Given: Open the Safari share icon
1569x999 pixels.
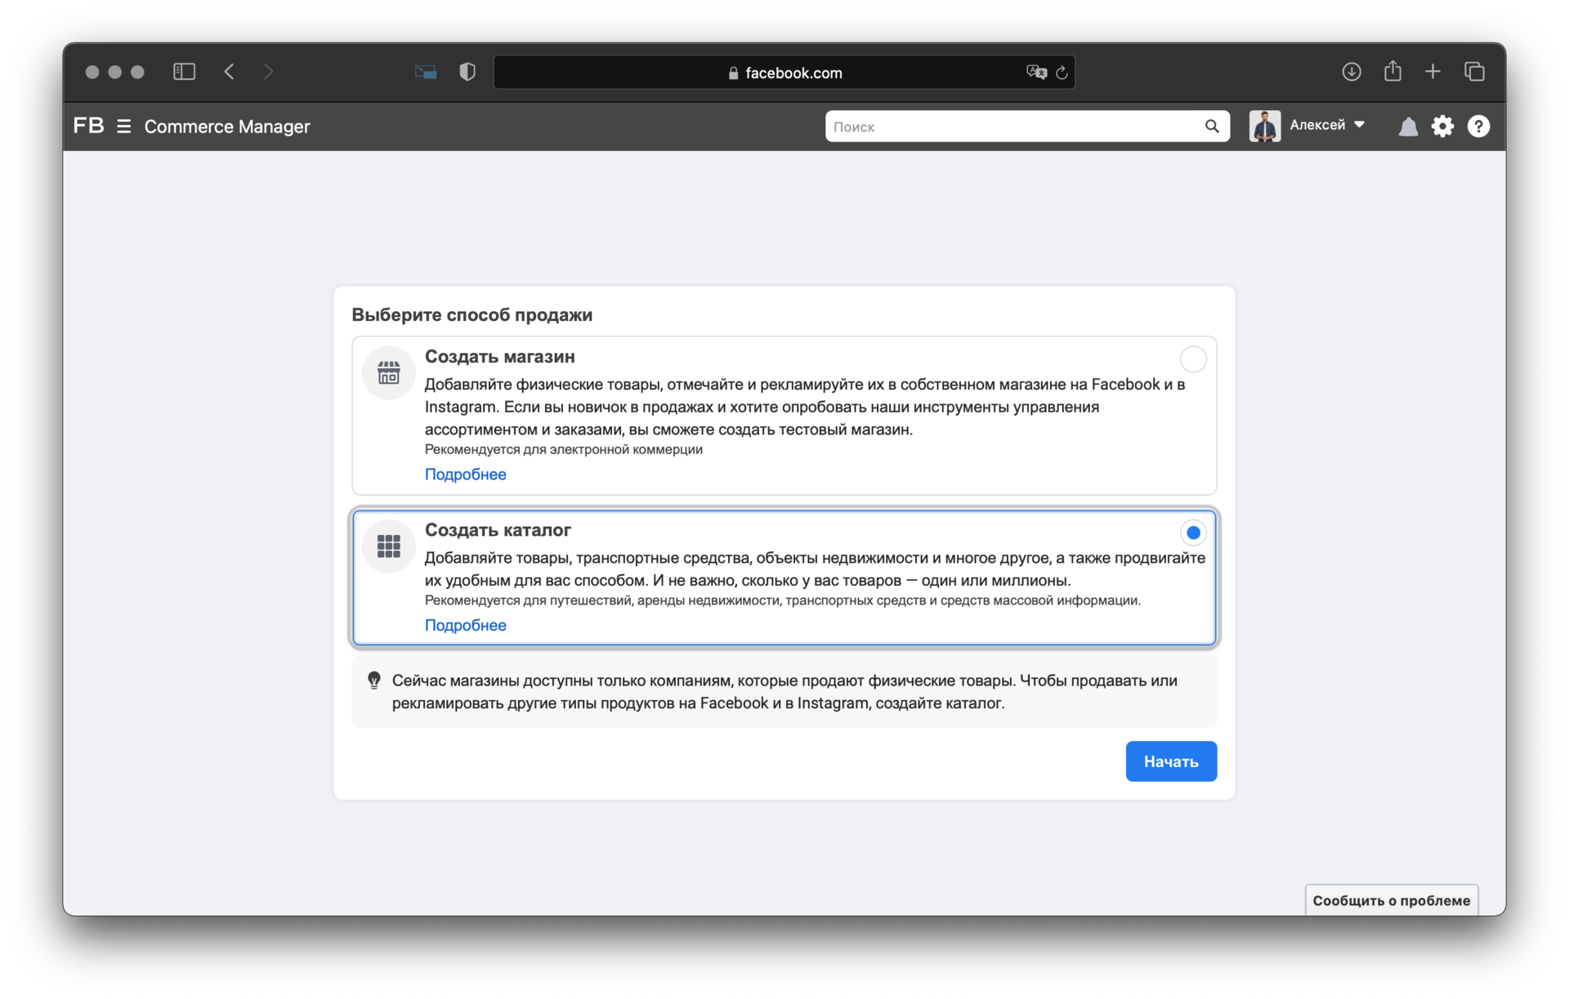Looking at the screenshot, I should point(1392,72).
